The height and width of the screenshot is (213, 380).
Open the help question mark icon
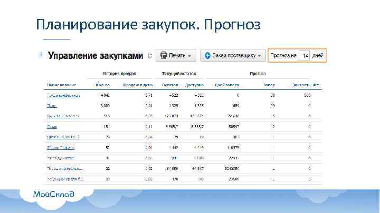click(x=41, y=55)
